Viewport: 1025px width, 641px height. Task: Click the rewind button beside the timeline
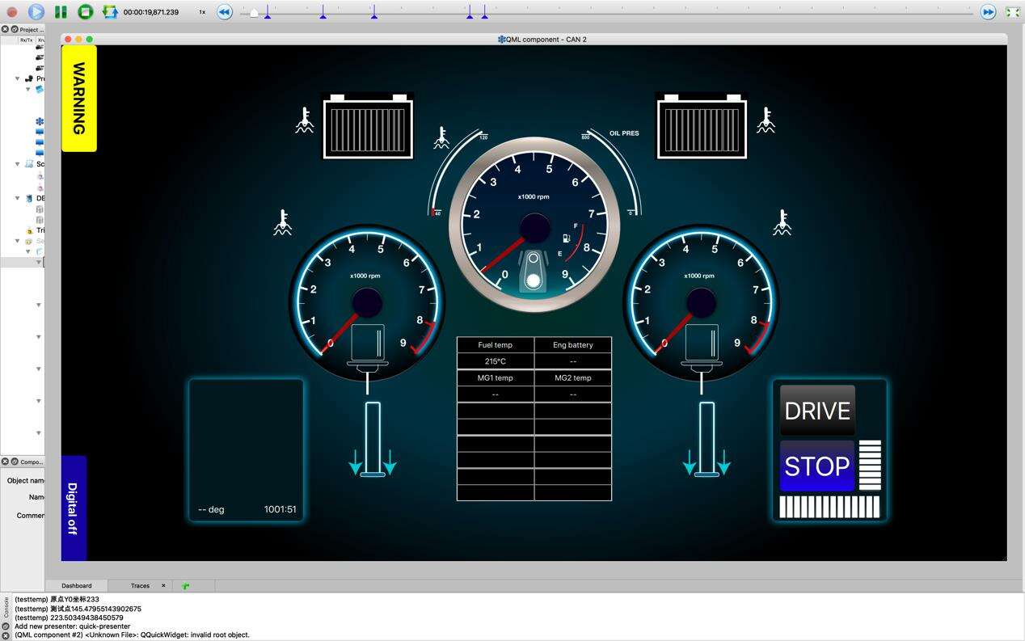click(225, 12)
